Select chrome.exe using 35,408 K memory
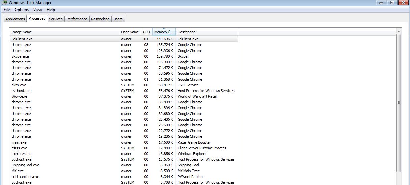Image resolution: width=410 pixels, height=185 pixels. (124, 102)
